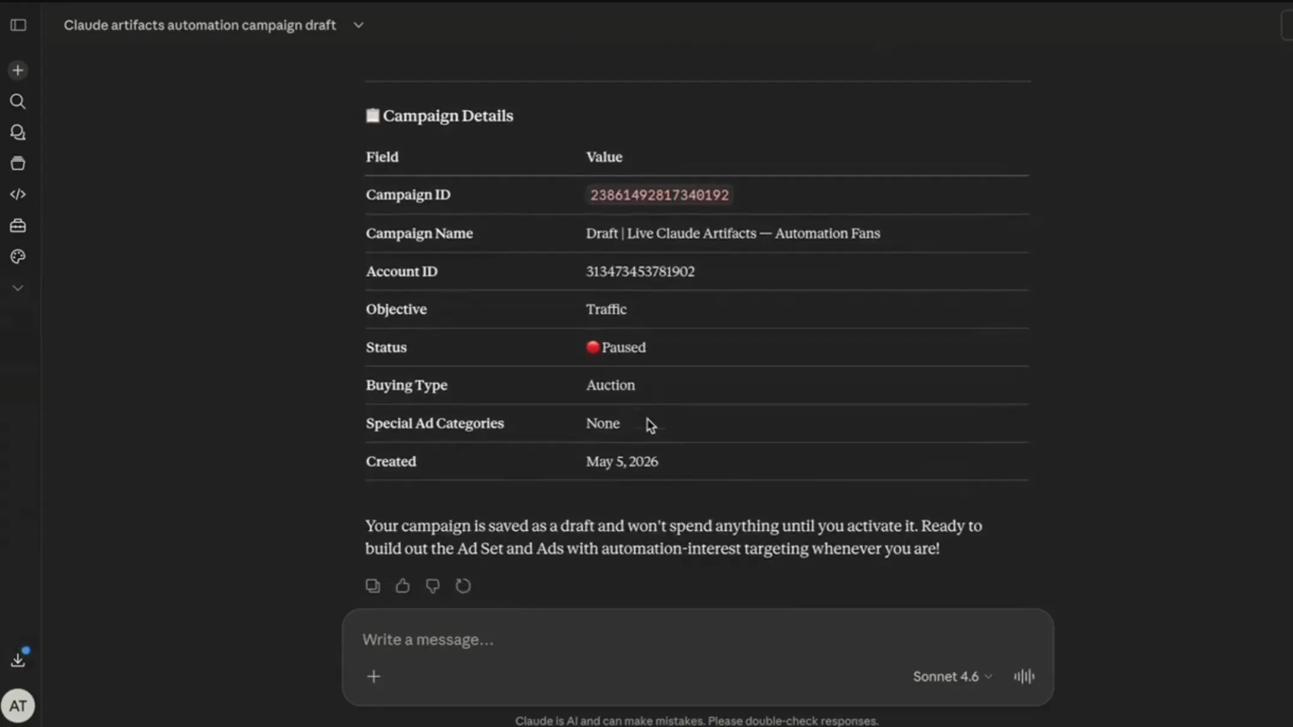Click the Campaign ID code value

click(x=659, y=195)
